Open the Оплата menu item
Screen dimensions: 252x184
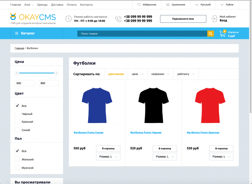point(72,5)
